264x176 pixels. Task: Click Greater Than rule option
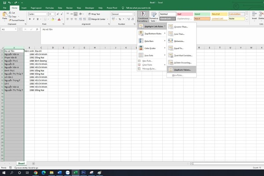tap(181, 27)
